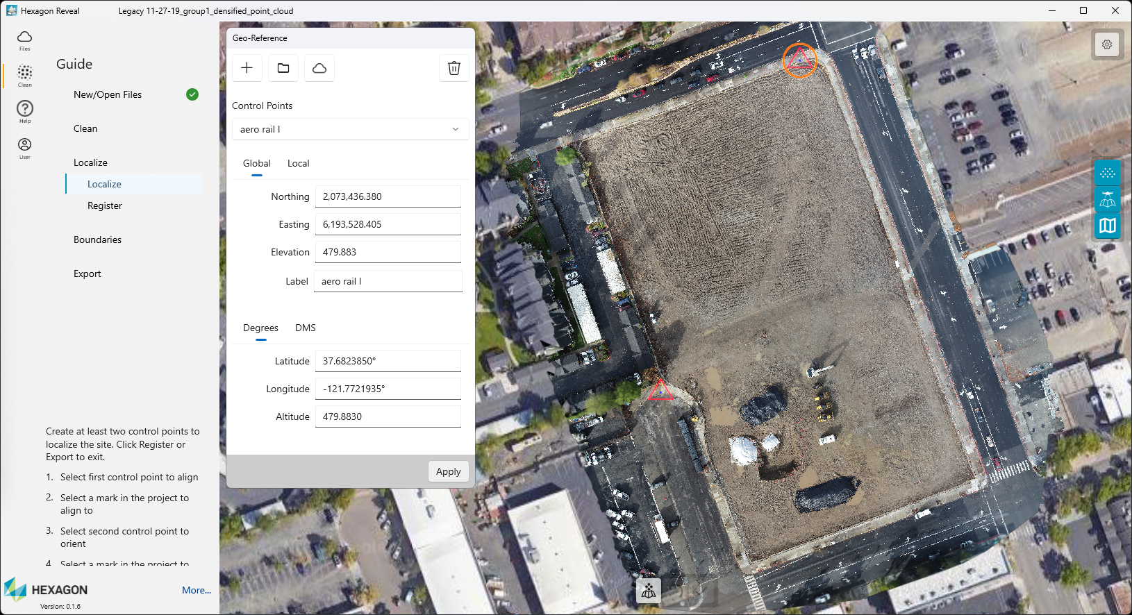
Task: Open Clean section from sidebar dots icon
Action: pos(25,75)
